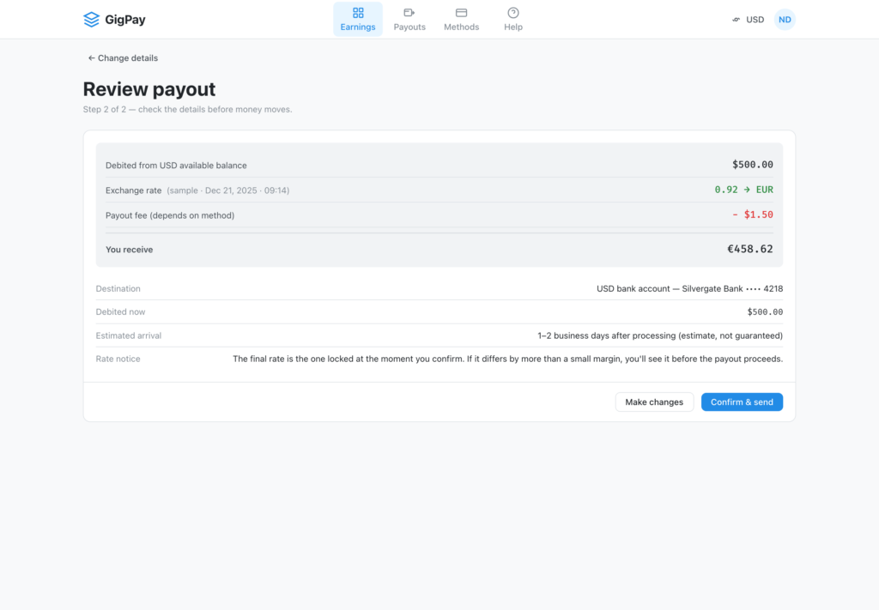The image size is (879, 610).
Task: Click the back arrow before Change details
Action: pos(91,58)
